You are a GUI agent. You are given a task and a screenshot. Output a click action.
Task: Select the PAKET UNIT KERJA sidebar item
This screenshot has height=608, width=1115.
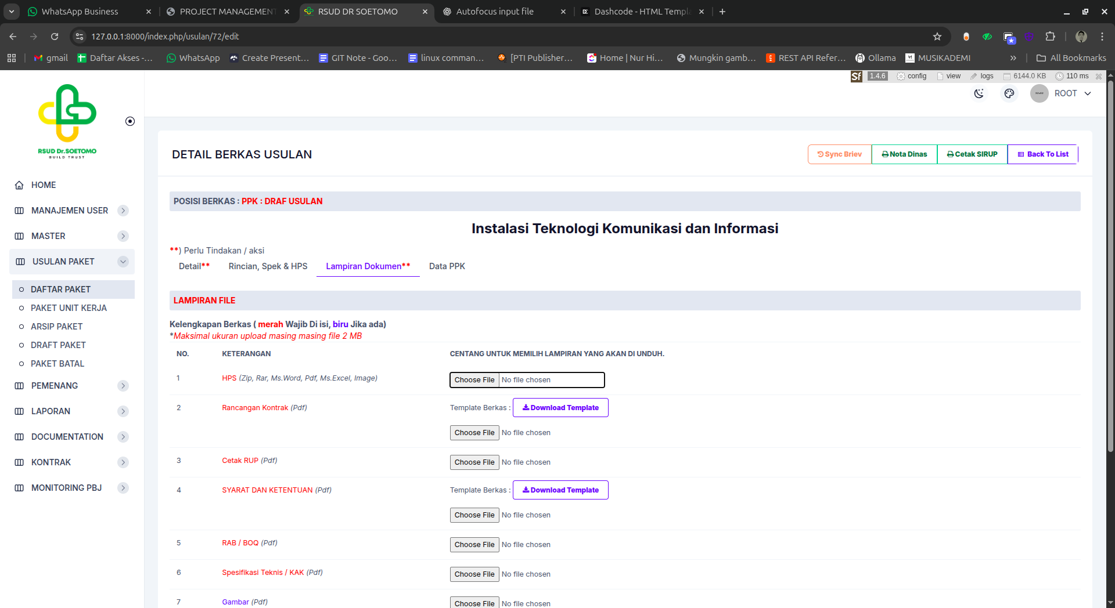(69, 308)
